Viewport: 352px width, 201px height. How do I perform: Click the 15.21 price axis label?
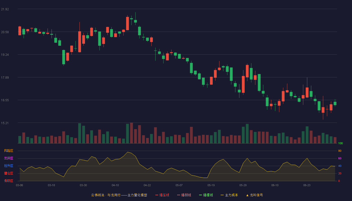tap(5, 123)
